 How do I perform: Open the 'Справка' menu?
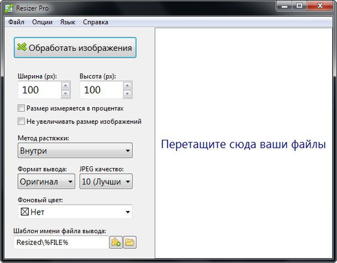point(95,22)
